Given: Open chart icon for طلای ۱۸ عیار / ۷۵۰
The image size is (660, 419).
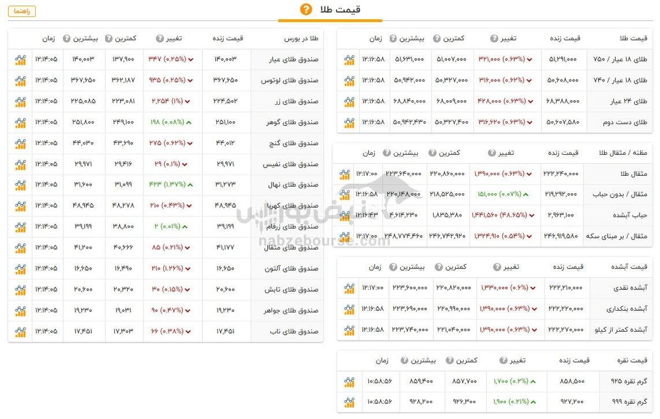Looking at the screenshot, I should click(x=349, y=59).
